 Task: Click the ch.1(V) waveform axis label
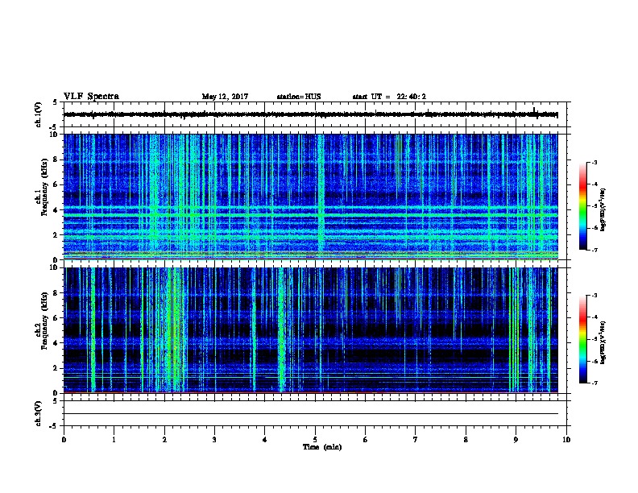pos(39,114)
